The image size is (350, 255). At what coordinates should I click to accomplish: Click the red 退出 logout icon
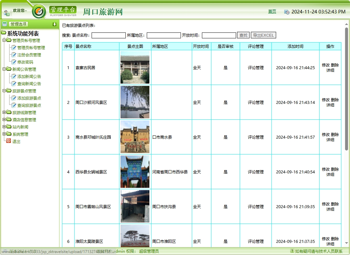[8, 141]
